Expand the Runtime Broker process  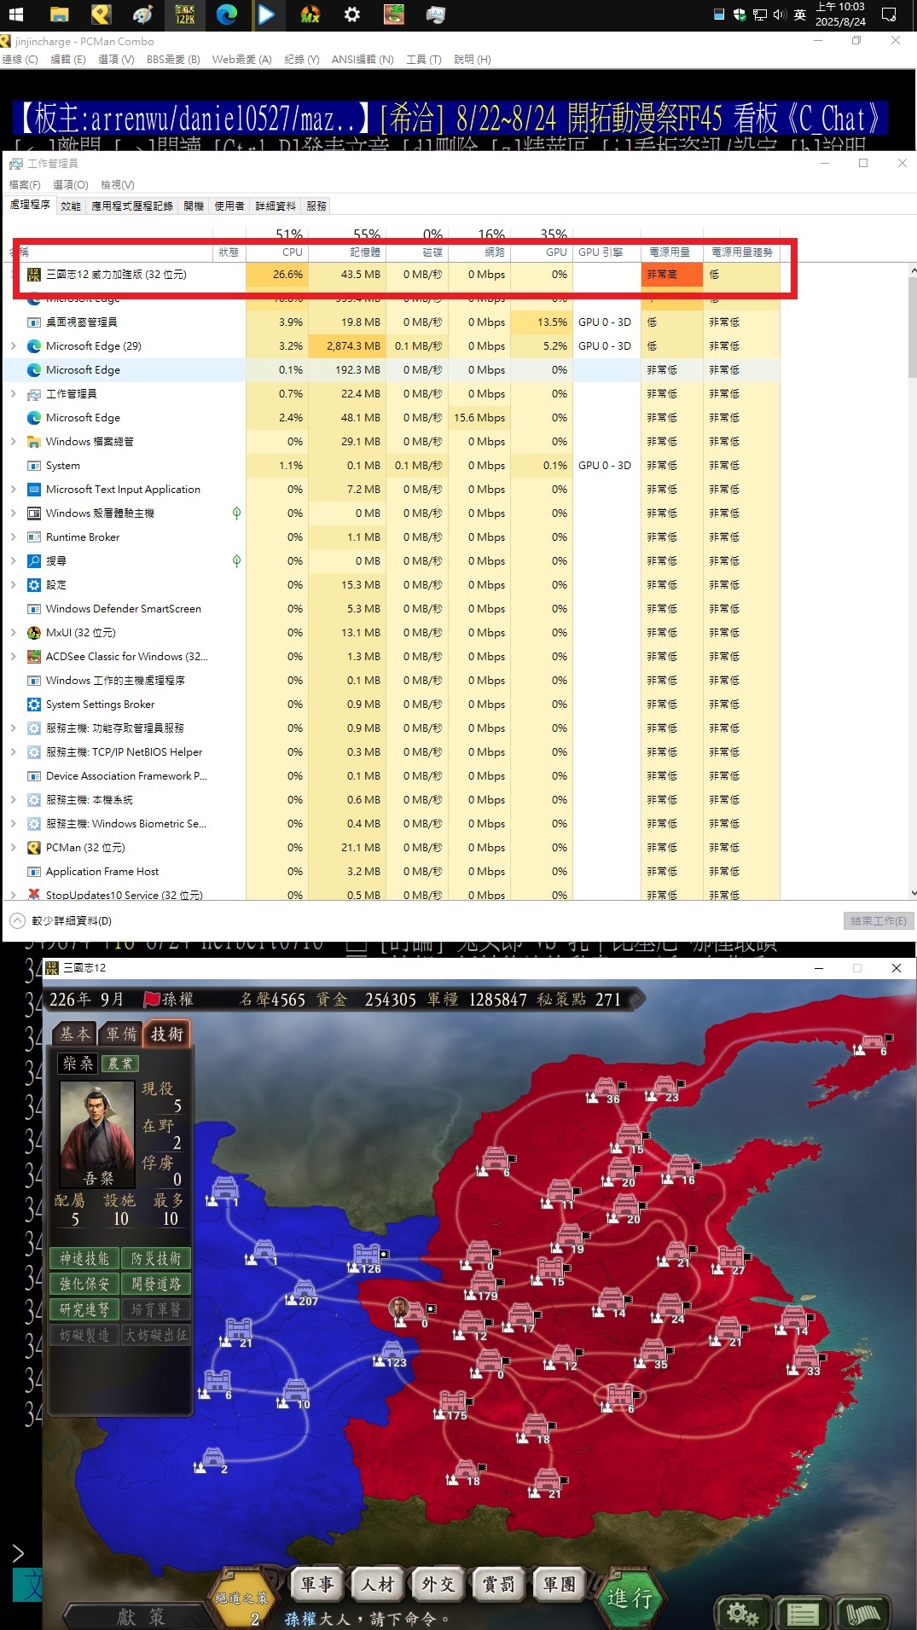(13, 537)
